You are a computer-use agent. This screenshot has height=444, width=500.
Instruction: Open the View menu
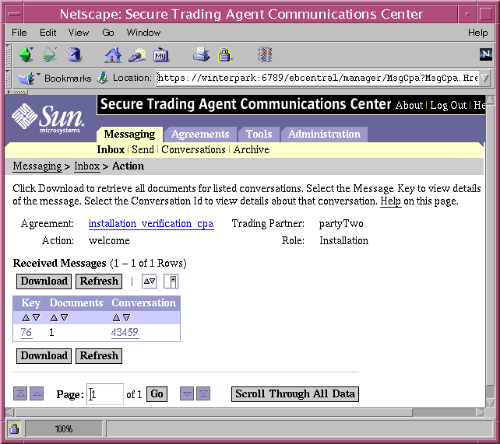pos(79,33)
